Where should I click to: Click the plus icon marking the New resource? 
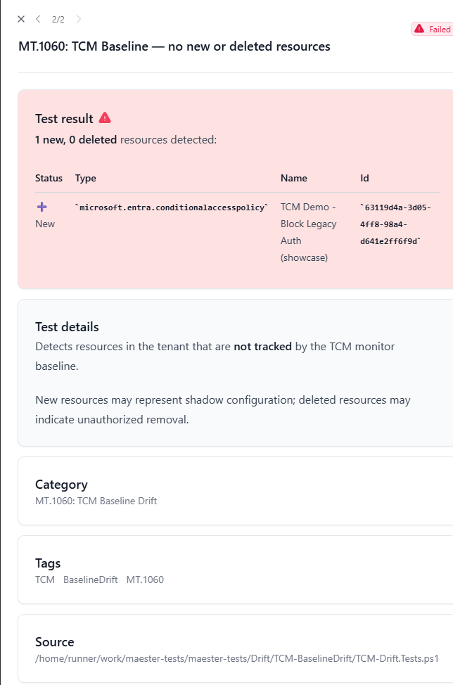[x=42, y=206]
